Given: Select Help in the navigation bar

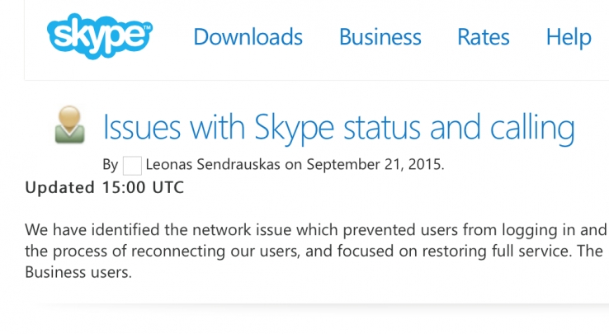Looking at the screenshot, I should click(x=569, y=37).
